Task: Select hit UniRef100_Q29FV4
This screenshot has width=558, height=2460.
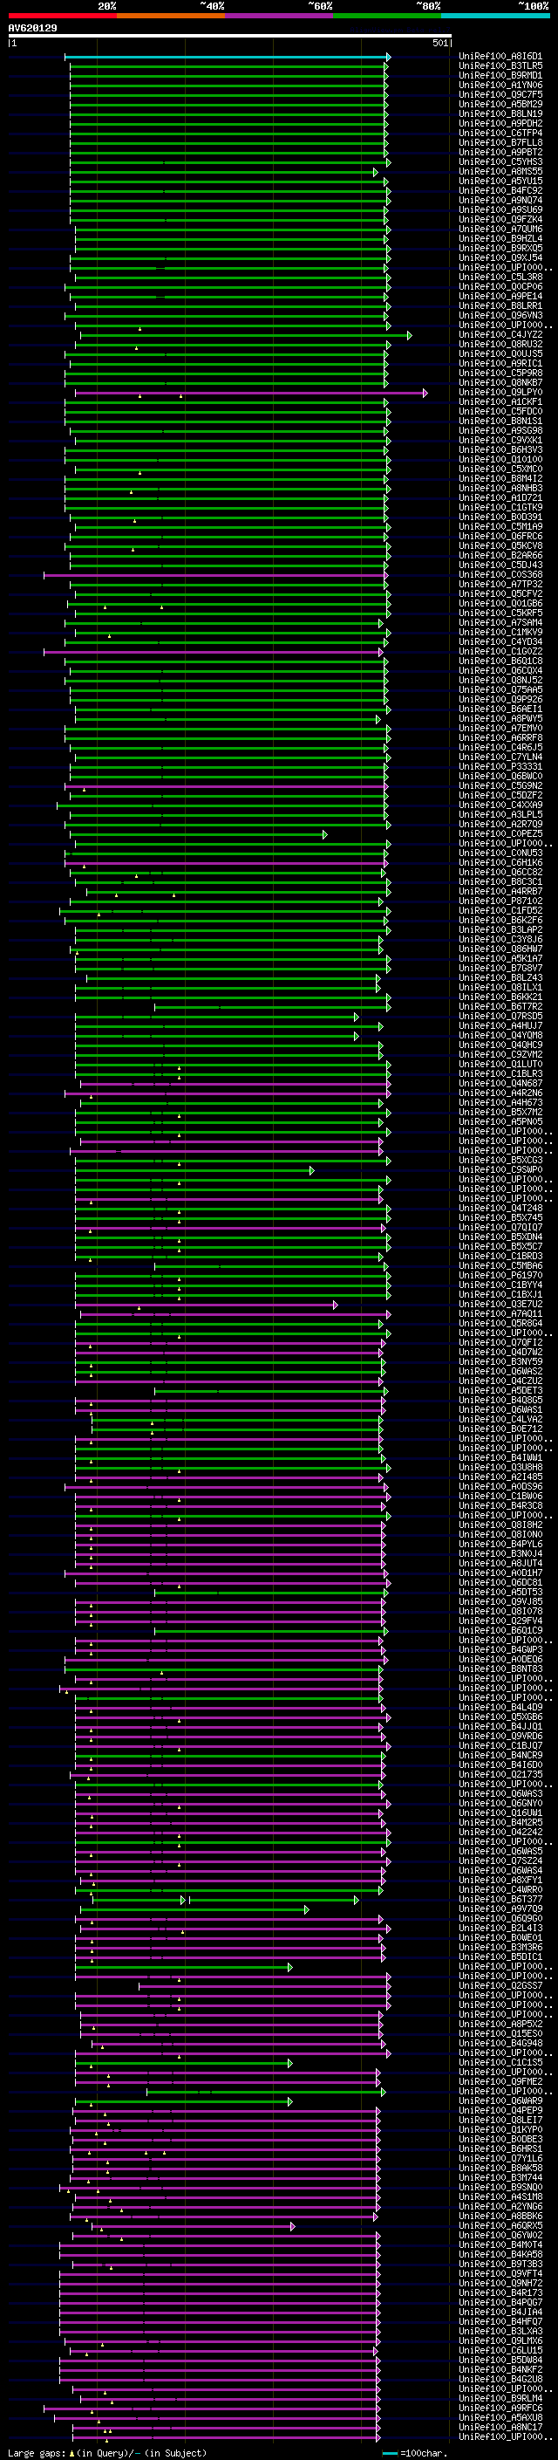Action: (500, 1621)
